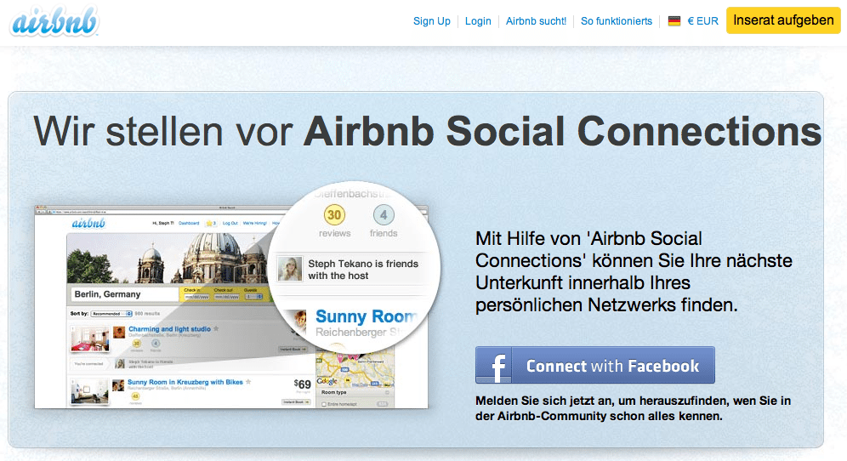Open the Sign Up link
The height and width of the screenshot is (461, 847).
[432, 21]
